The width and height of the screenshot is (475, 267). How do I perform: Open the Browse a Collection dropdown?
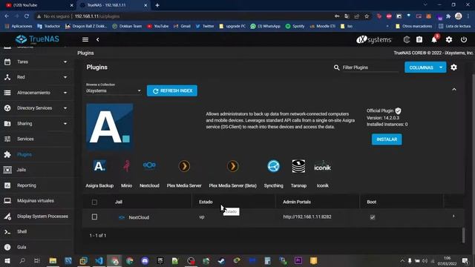click(114, 90)
